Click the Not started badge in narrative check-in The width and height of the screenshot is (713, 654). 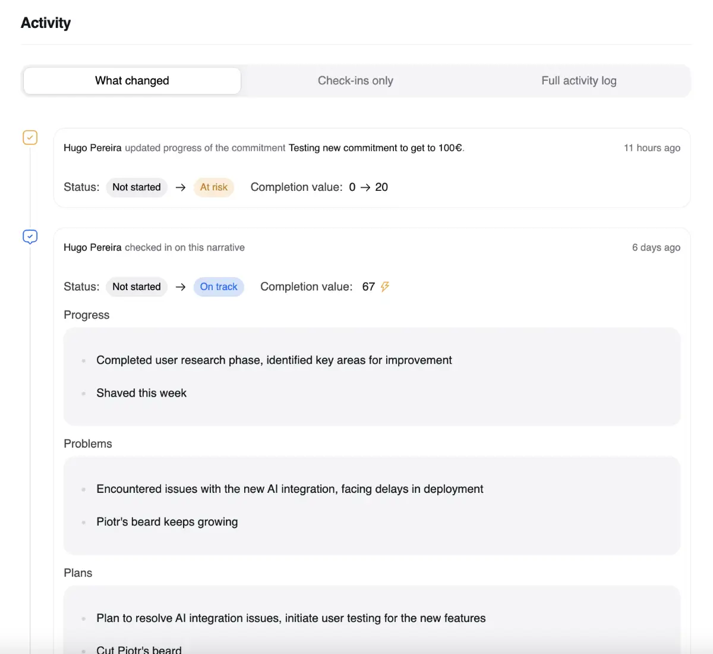click(137, 287)
